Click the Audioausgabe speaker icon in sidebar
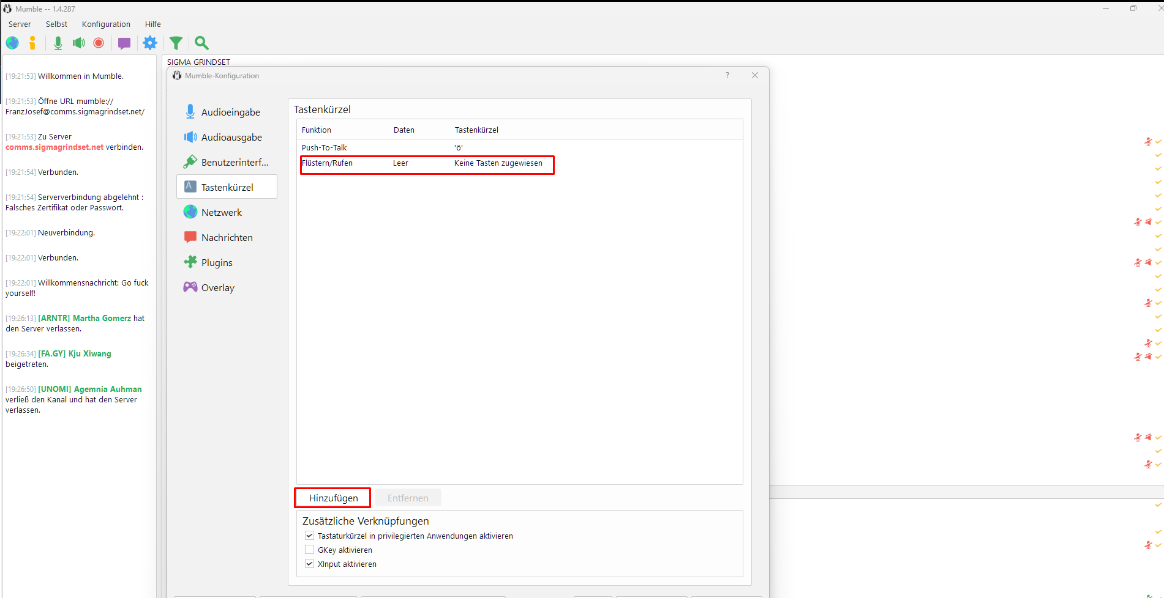The height and width of the screenshot is (598, 1164). tap(190, 137)
